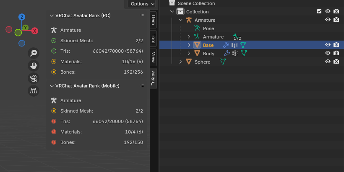The width and height of the screenshot is (344, 172).
Task: Expand the Armature data node
Action: click(x=189, y=36)
